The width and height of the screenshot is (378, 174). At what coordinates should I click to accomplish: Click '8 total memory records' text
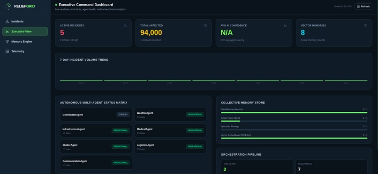(313, 40)
